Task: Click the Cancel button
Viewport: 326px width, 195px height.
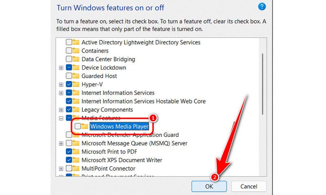Action: pos(249,186)
